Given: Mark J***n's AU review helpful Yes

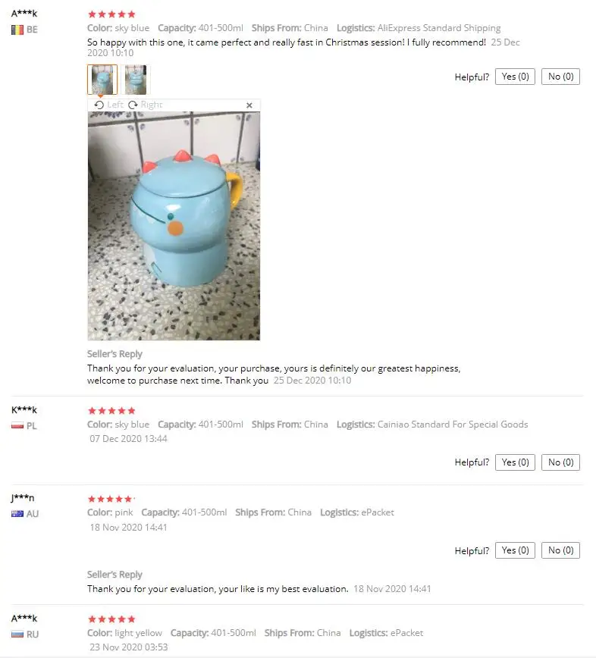Looking at the screenshot, I should pos(515,550).
